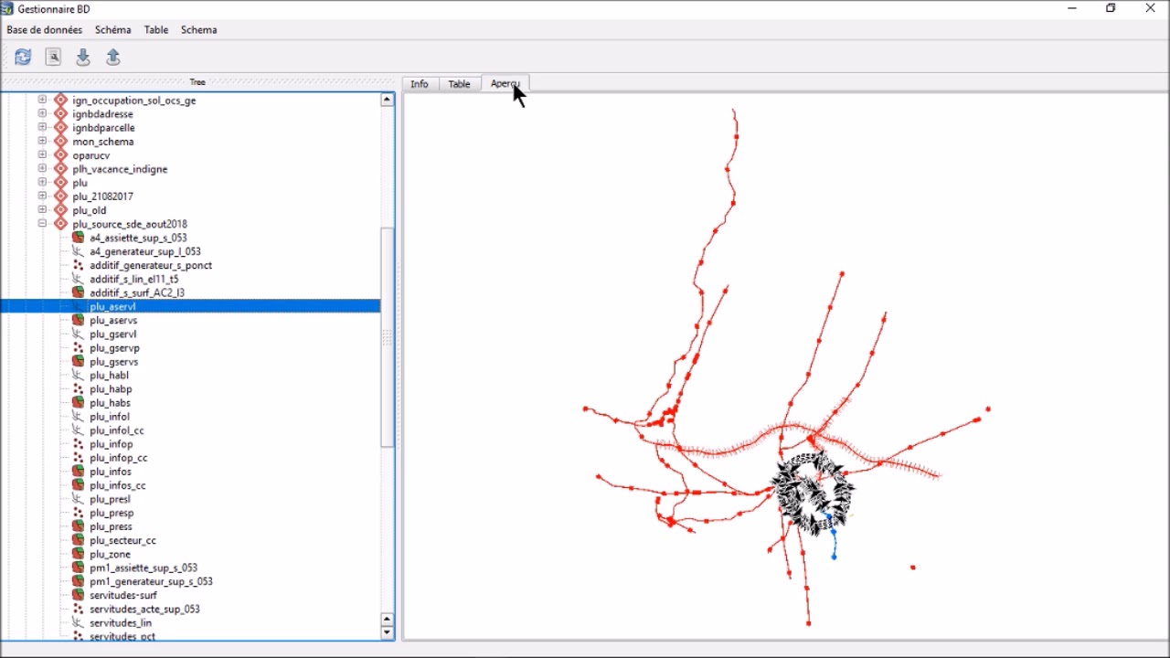Click polygon layer icon of plu_habs
Image resolution: width=1170 pixels, height=658 pixels.
(x=78, y=403)
